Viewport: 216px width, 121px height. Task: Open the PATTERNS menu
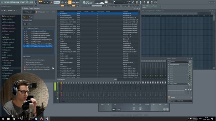click(13, 2)
